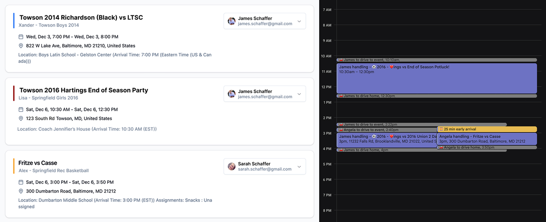The image size is (546, 222).
Task: Click soccer ball icon in End of Season Potluck event
Action: [x=374, y=67]
